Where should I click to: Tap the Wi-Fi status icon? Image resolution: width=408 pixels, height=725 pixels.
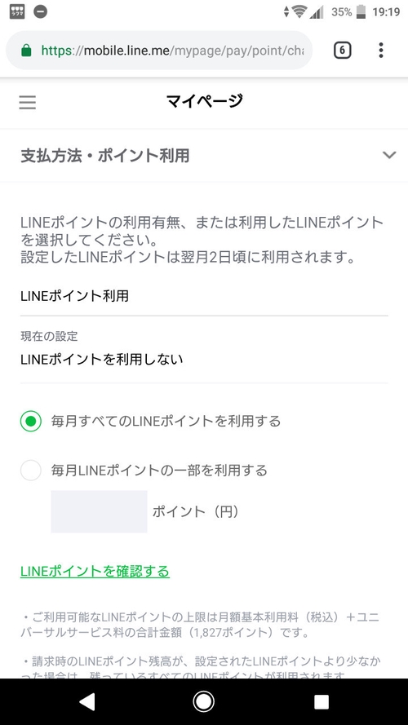[299, 12]
